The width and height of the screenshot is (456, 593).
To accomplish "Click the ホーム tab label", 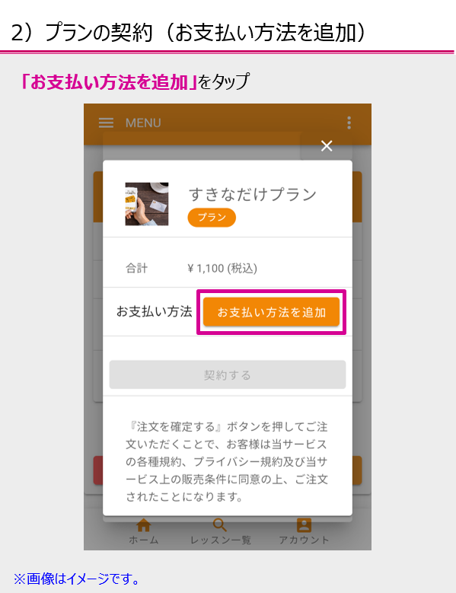I will [x=144, y=540].
